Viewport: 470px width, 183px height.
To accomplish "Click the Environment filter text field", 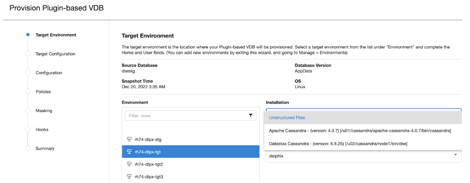I will (186, 116).
